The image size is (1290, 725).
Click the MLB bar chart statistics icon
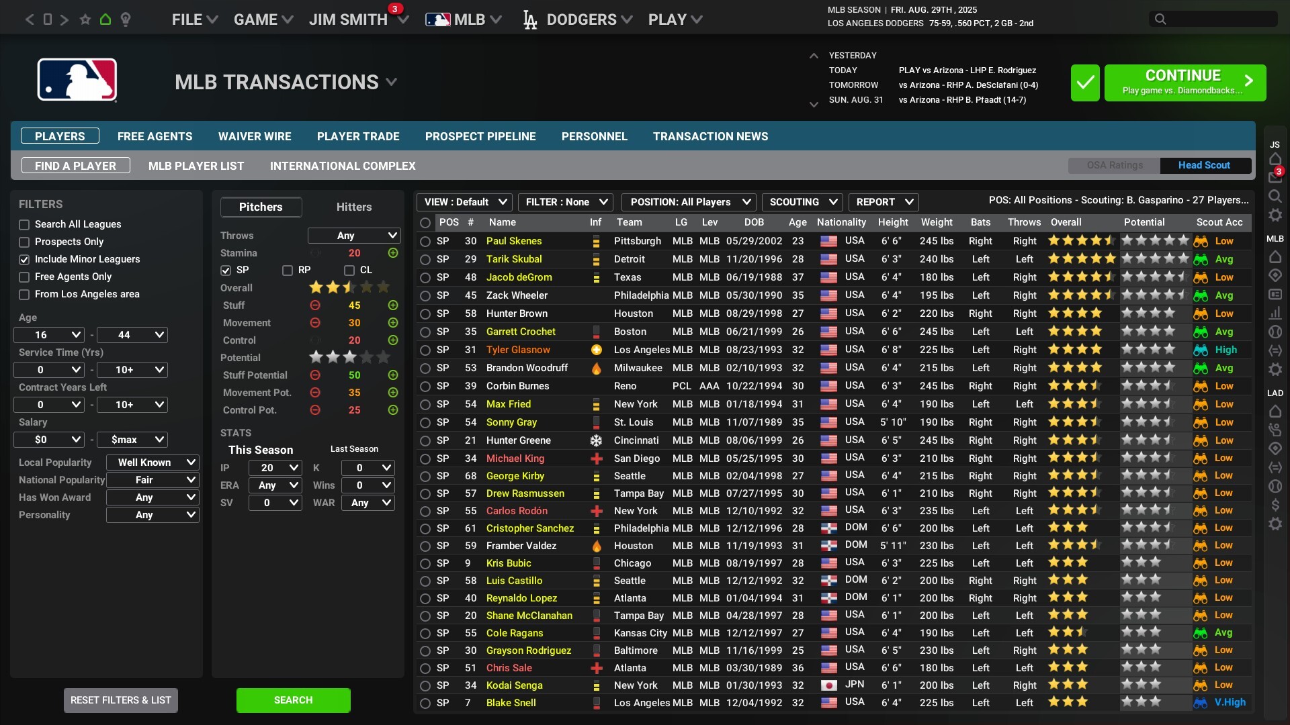pos(1275,312)
